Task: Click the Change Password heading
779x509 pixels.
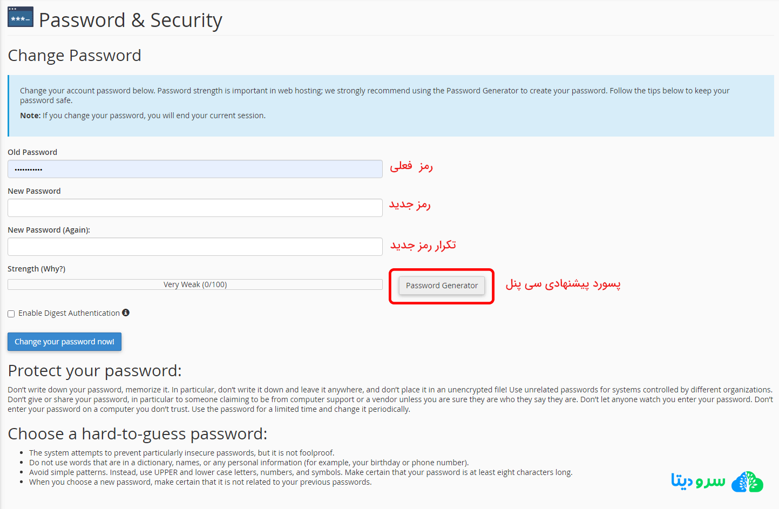Action: pos(74,56)
